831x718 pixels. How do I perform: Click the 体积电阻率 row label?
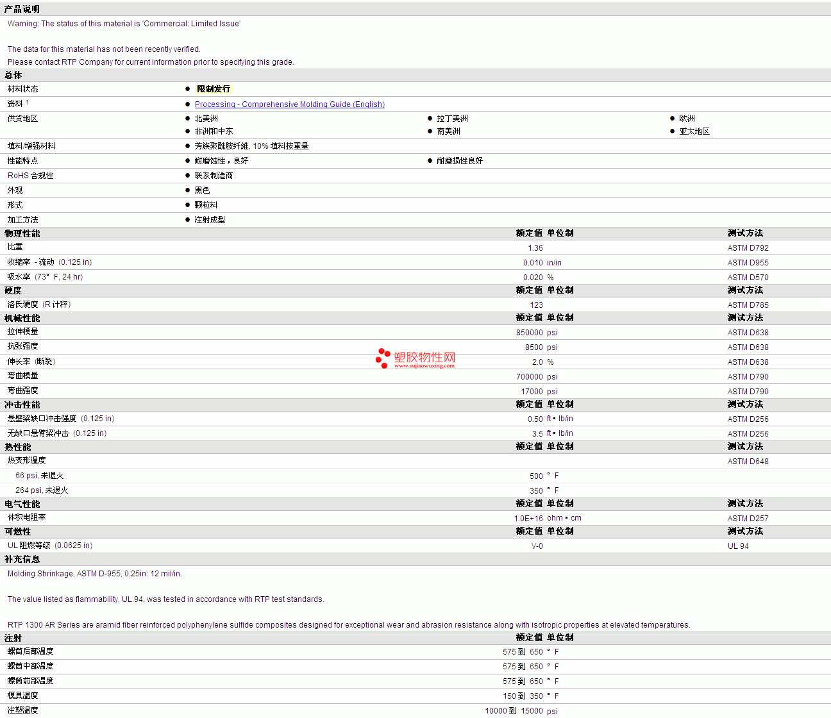point(26,517)
